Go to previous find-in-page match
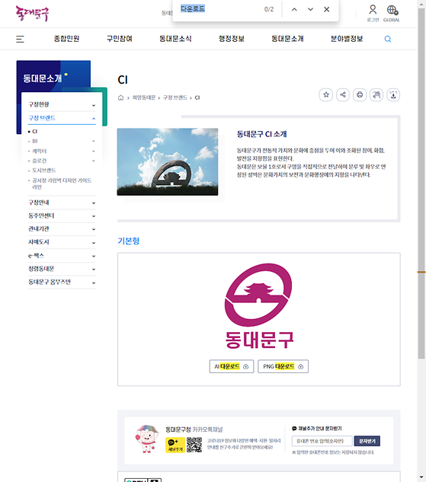Viewport: 426px width, 482px height. (x=294, y=10)
